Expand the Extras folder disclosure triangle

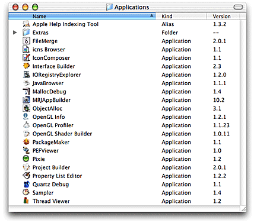tap(15, 33)
